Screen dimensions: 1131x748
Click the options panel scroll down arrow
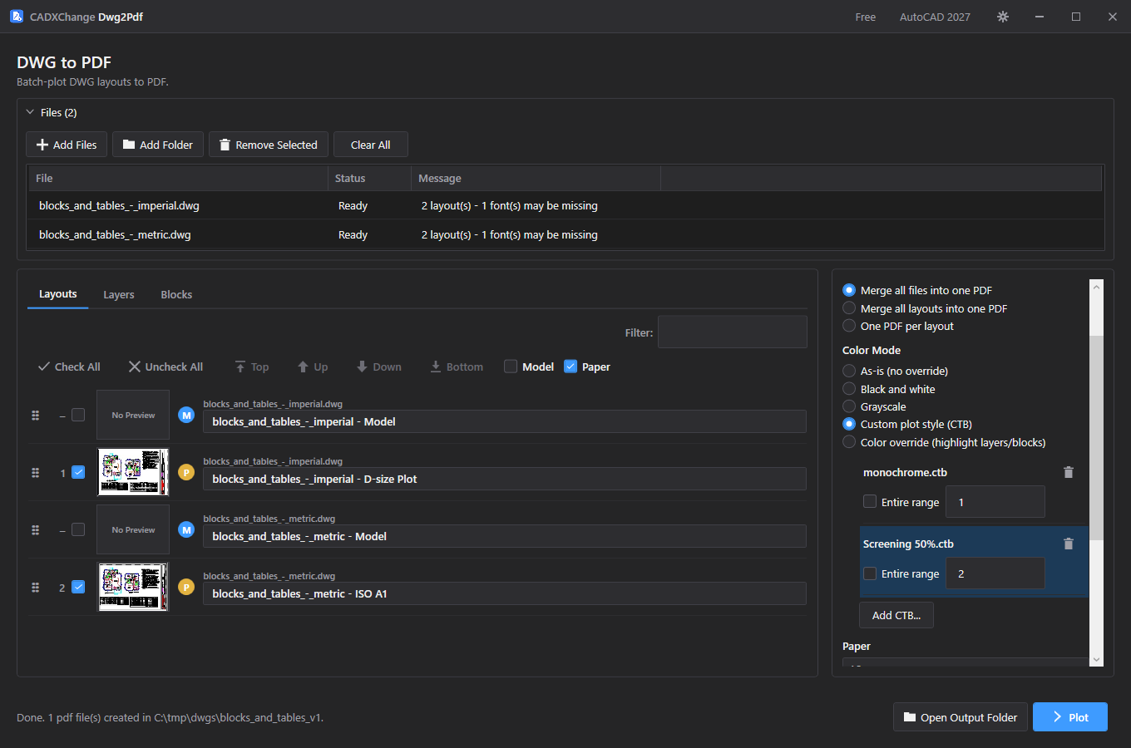click(x=1096, y=659)
